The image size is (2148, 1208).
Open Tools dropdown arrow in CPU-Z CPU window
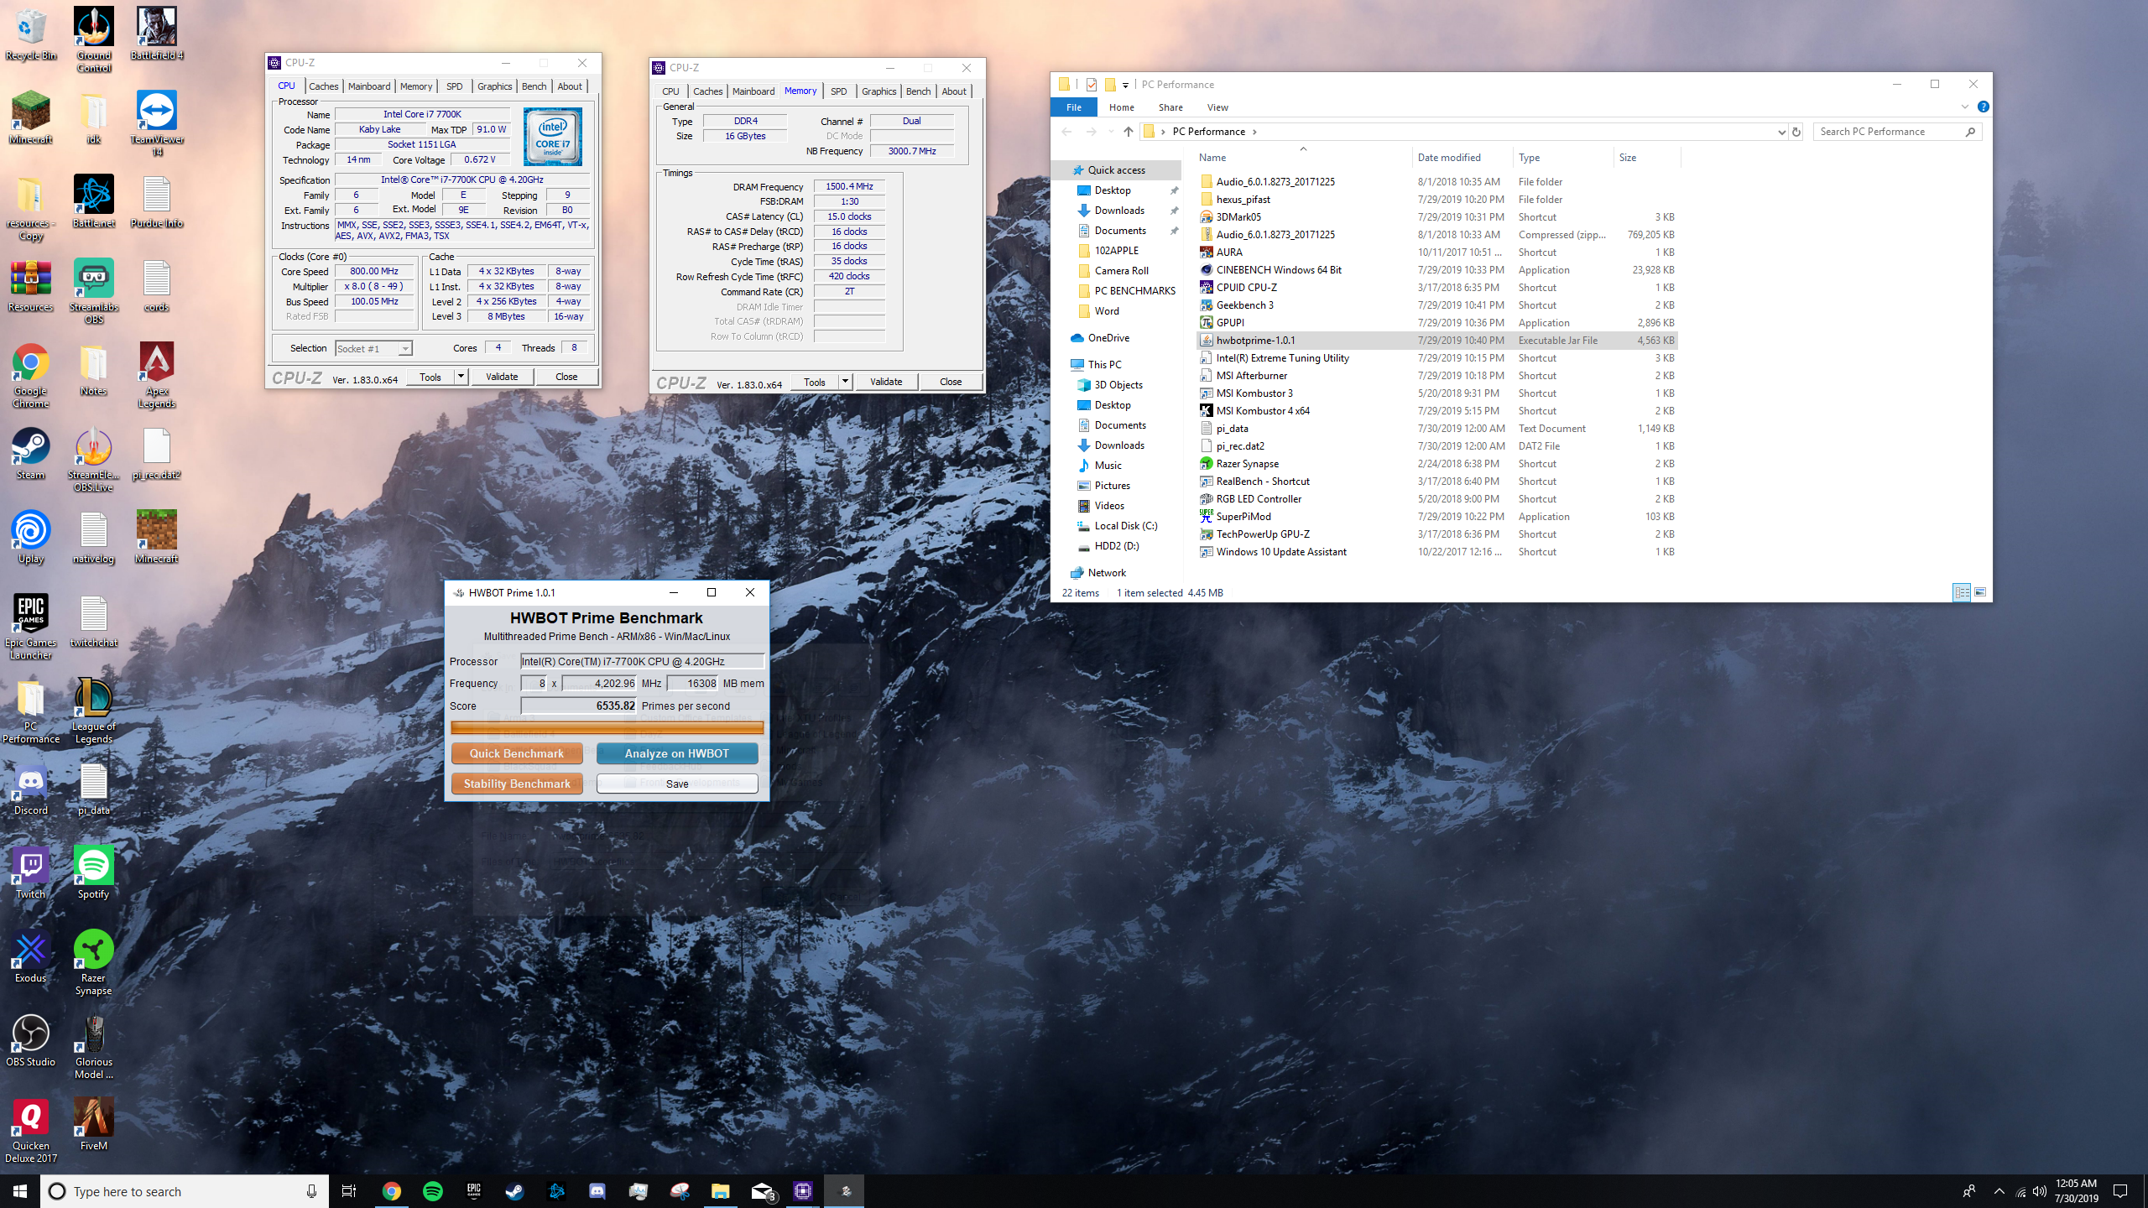461,377
